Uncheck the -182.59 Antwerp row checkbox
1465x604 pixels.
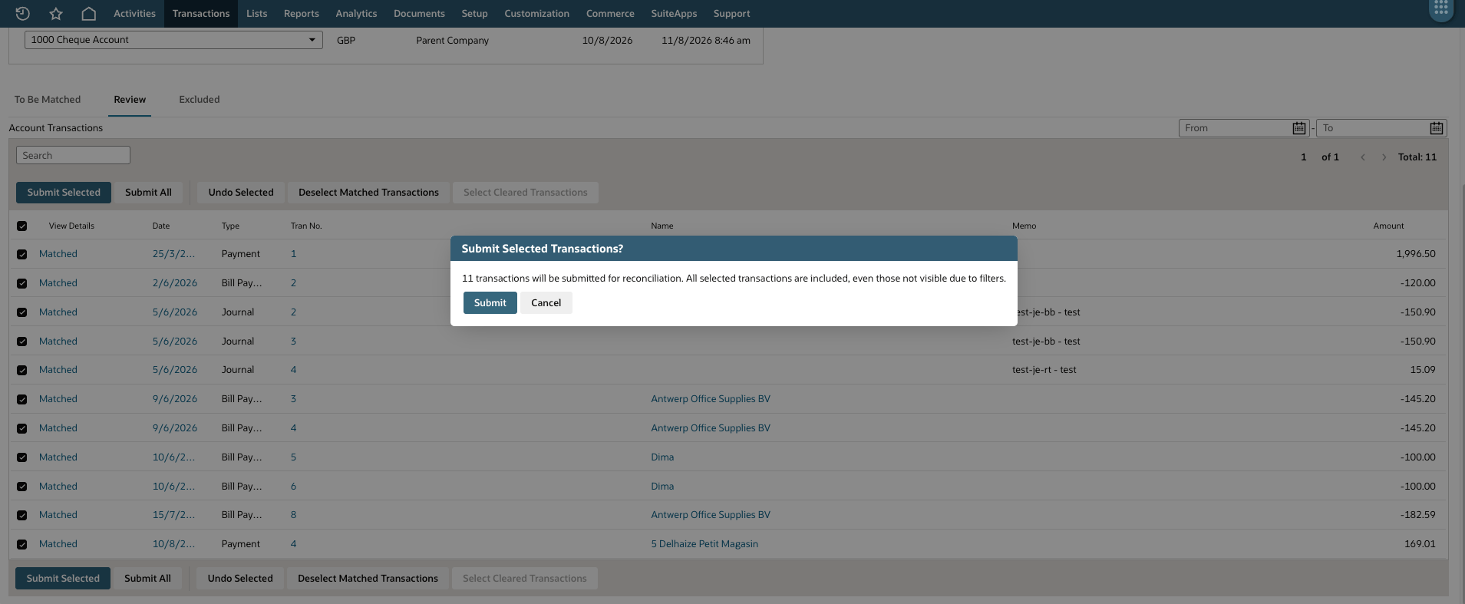(21, 515)
